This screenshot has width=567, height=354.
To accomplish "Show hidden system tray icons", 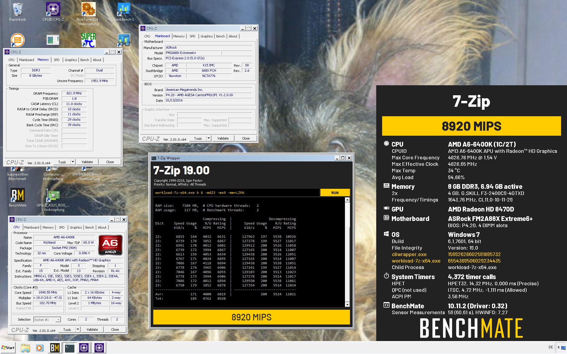I will [558, 347].
